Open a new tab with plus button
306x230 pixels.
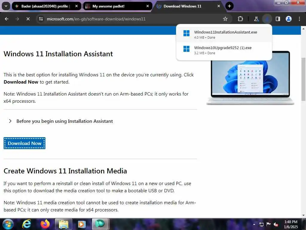[x=229, y=6]
